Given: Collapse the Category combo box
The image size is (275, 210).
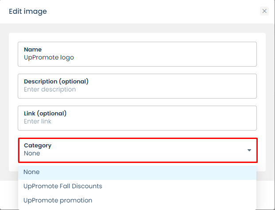Looking at the screenshot, I should (x=137, y=150).
